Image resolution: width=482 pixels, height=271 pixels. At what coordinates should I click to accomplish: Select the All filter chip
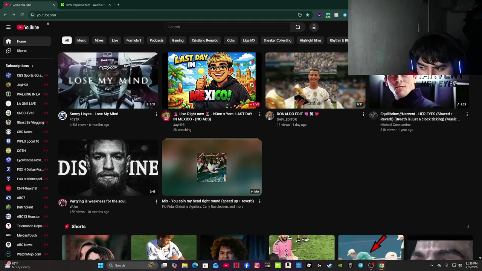67,40
